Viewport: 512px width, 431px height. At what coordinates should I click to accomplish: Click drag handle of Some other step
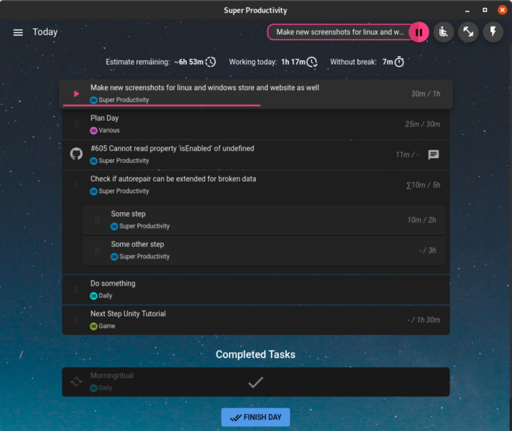pos(97,250)
